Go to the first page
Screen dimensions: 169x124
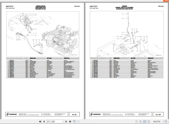(40, 121)
